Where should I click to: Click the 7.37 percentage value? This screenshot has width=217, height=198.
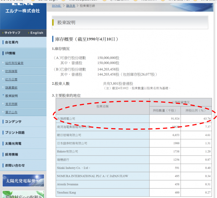point(208,127)
